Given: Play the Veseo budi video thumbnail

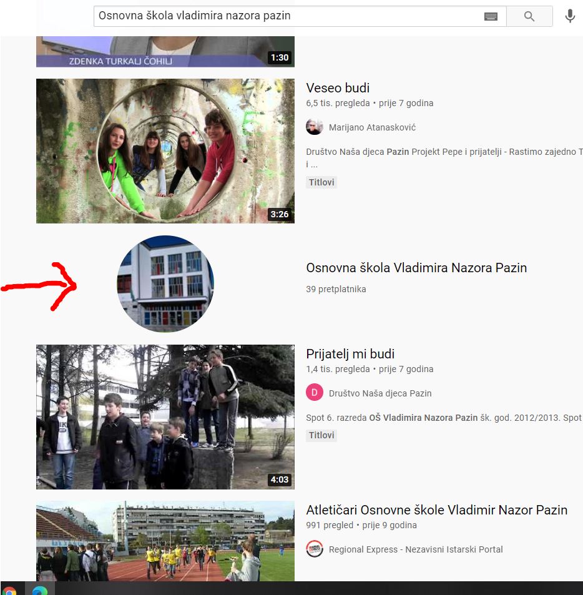Looking at the screenshot, I should 165,151.
